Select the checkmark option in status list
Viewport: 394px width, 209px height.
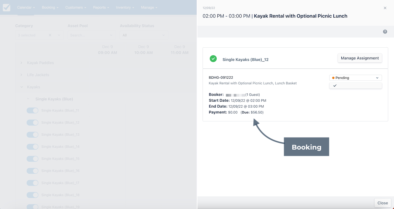(x=355, y=85)
